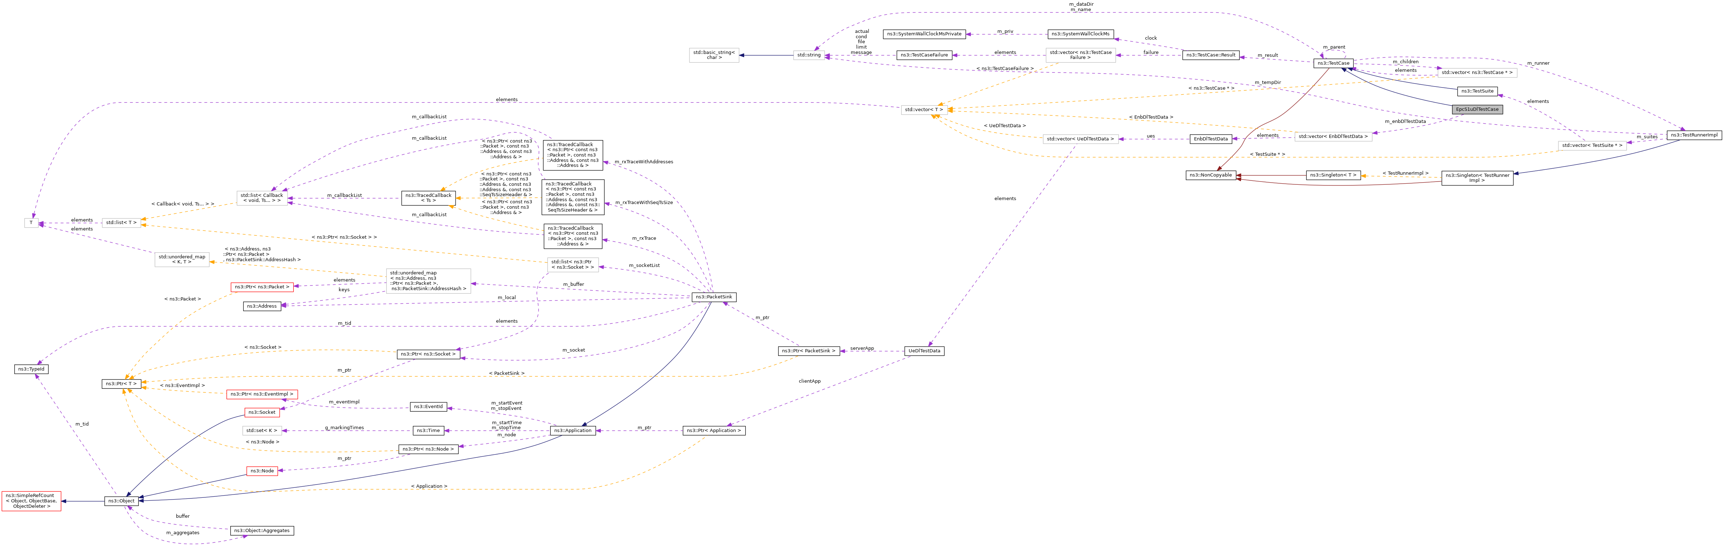Select the ns3::TestRunnerImpl node

(x=1694, y=135)
